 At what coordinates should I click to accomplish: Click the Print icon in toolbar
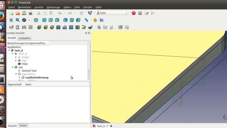point(31,13)
